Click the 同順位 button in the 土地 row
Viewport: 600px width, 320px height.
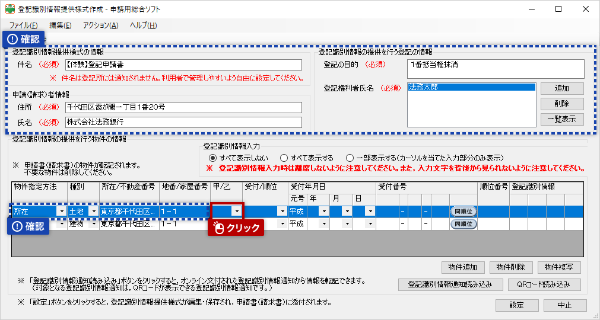pos(464,211)
